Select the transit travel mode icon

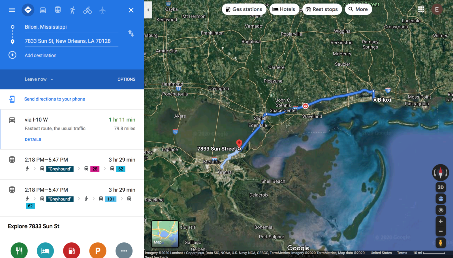tap(58, 10)
